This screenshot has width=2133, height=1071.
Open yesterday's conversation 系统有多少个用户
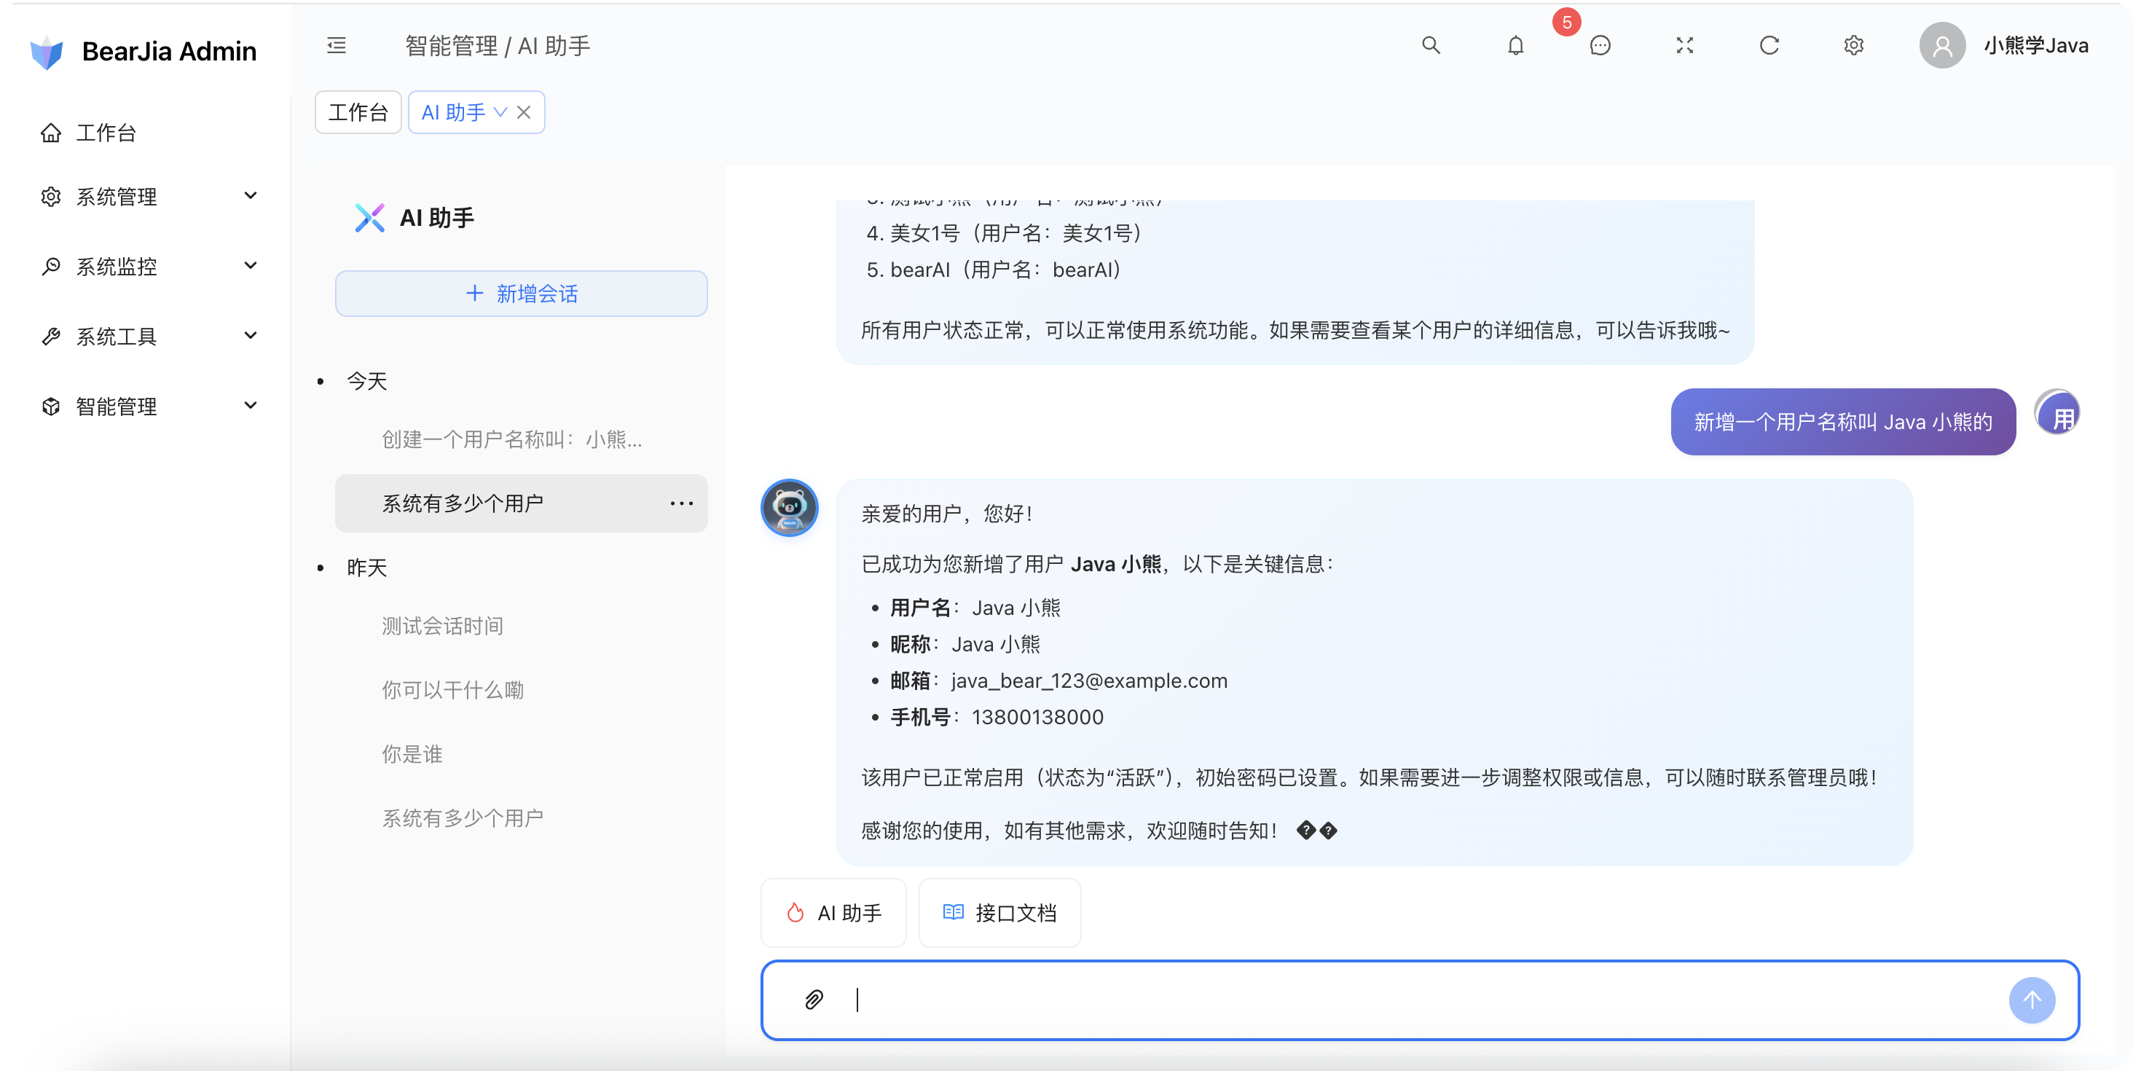(521, 818)
